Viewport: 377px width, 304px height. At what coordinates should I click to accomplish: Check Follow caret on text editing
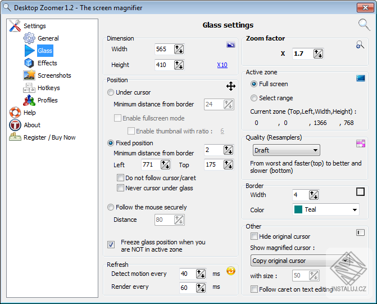coord(254,289)
